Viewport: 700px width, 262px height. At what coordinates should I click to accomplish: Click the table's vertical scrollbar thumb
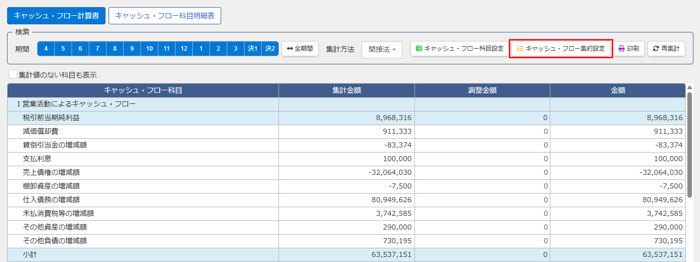(x=689, y=144)
